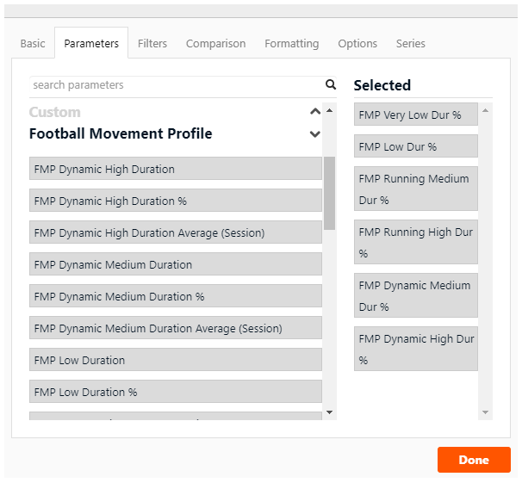Screen dimensions: 522x483
Task: Remove FMP Very Low Dur % from Selected
Action: [415, 115]
